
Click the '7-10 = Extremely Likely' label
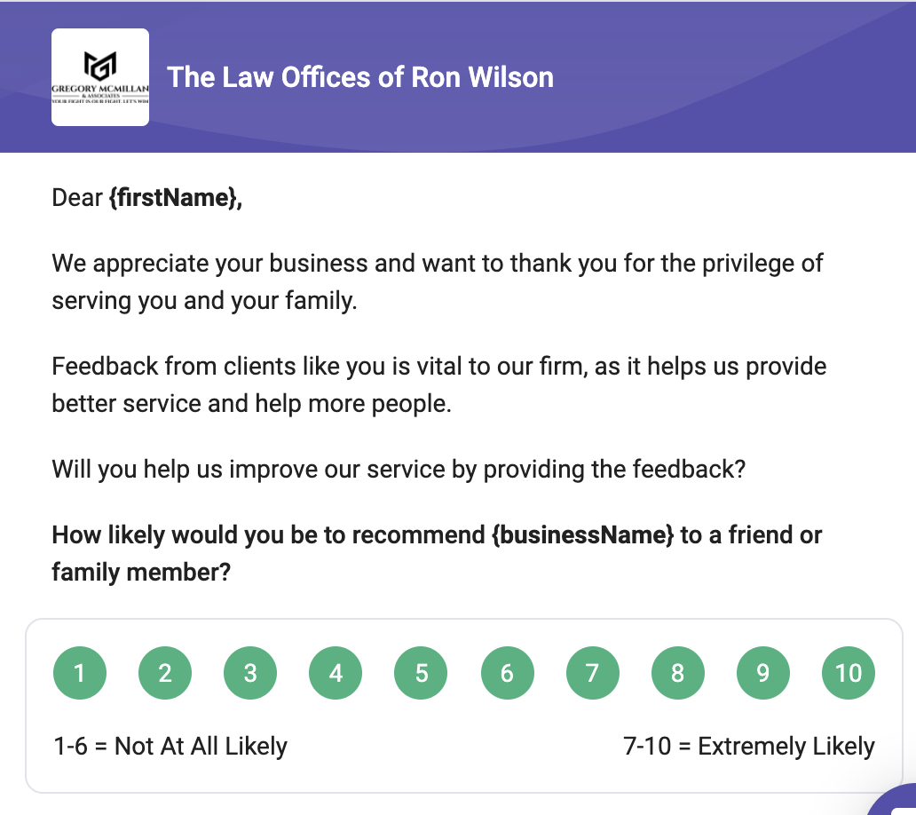[749, 746]
